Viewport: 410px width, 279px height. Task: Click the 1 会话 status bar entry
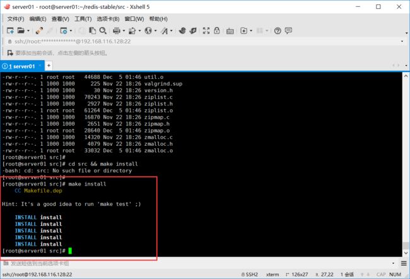(347, 275)
